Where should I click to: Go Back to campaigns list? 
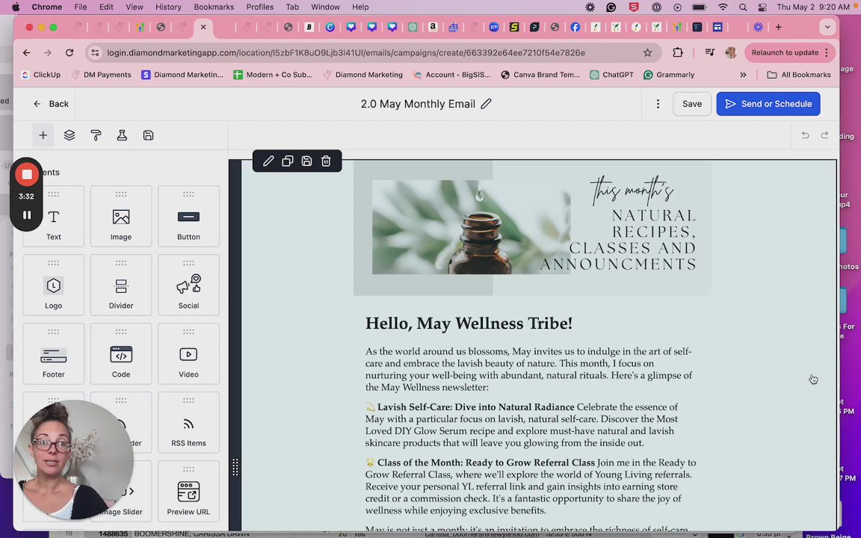tap(51, 104)
